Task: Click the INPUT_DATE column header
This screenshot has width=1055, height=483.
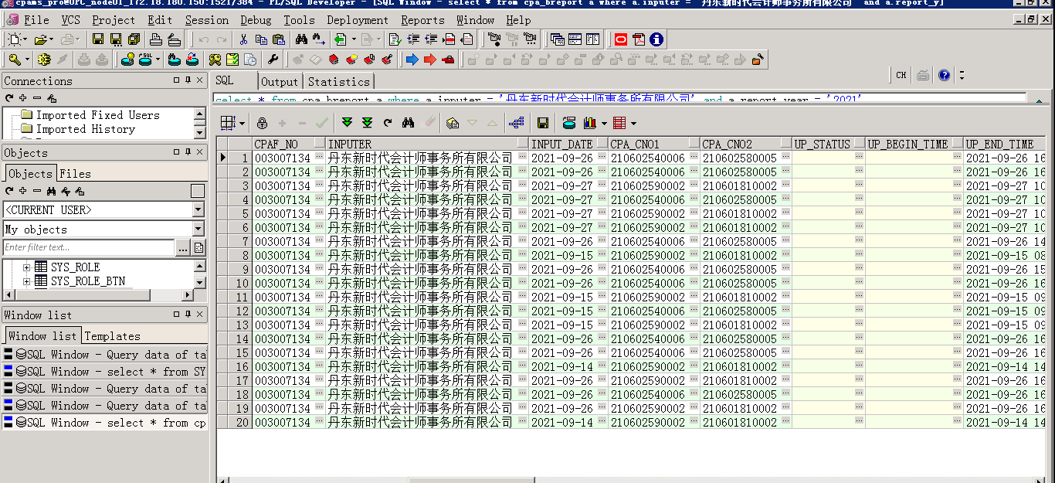Action: coord(561,145)
